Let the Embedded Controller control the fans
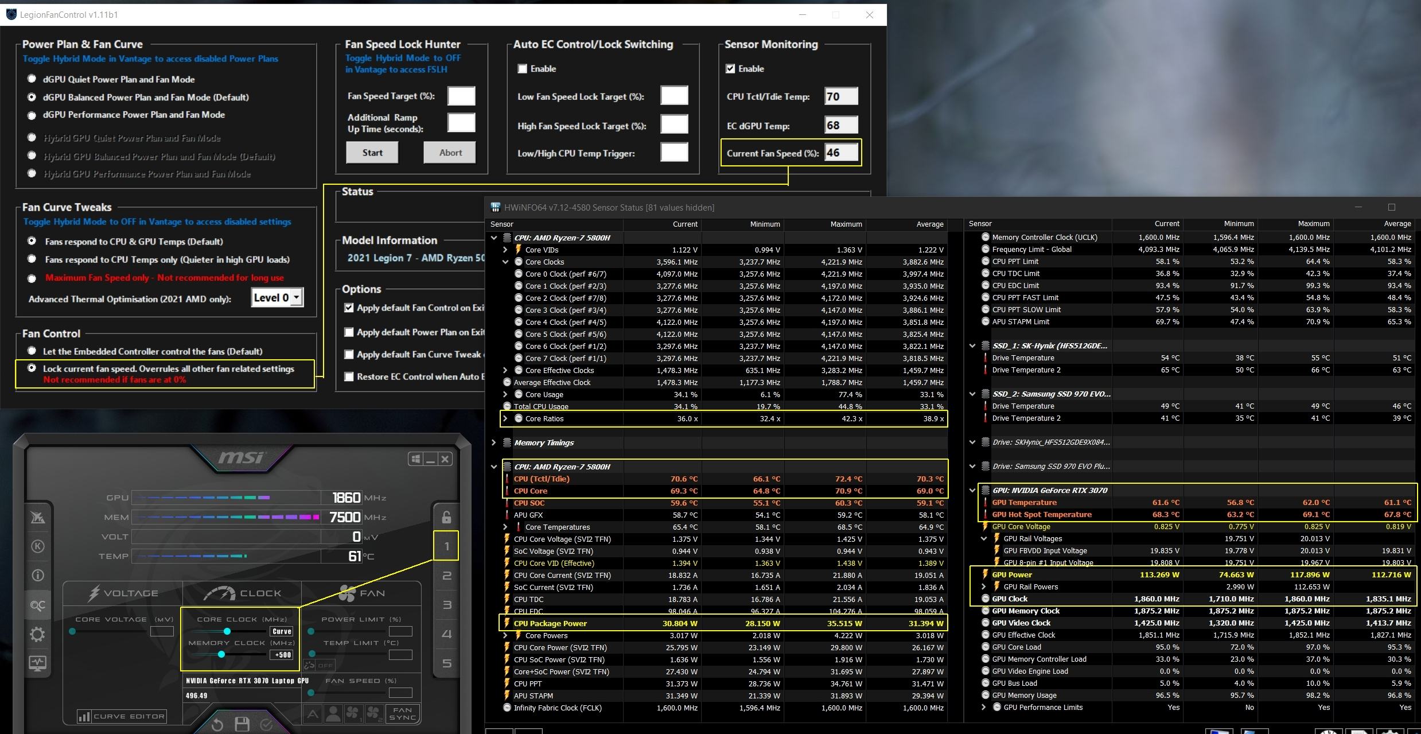 [32, 351]
